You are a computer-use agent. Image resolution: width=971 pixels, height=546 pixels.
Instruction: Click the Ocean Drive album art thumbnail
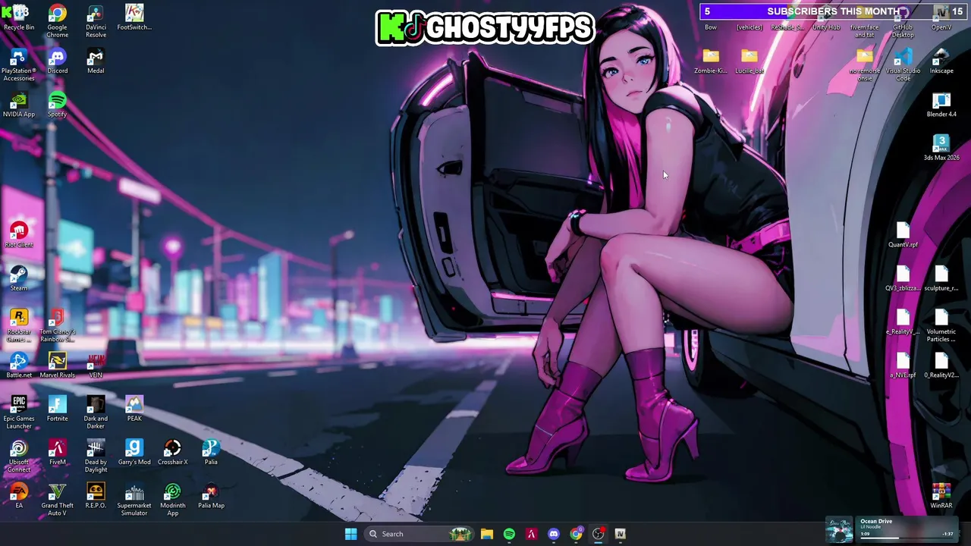(840, 529)
